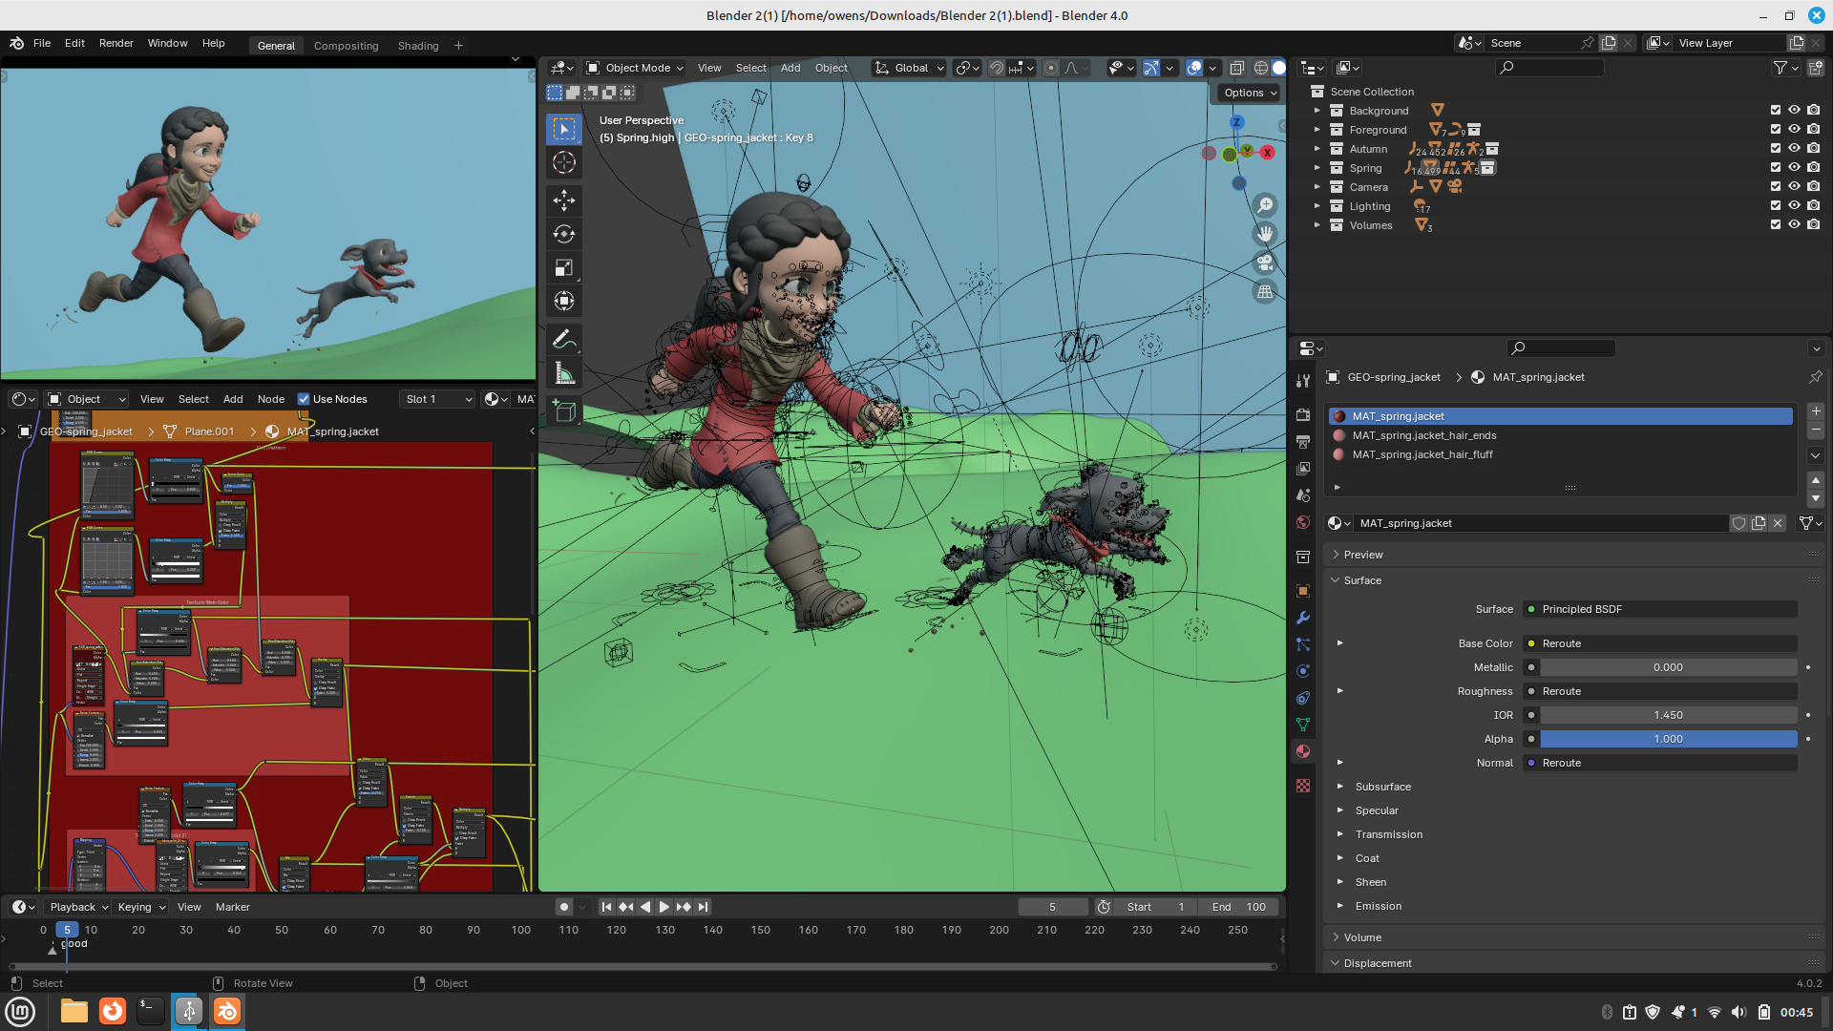1833x1031 pixels.
Task: Select the Scale tool
Action: [564, 268]
